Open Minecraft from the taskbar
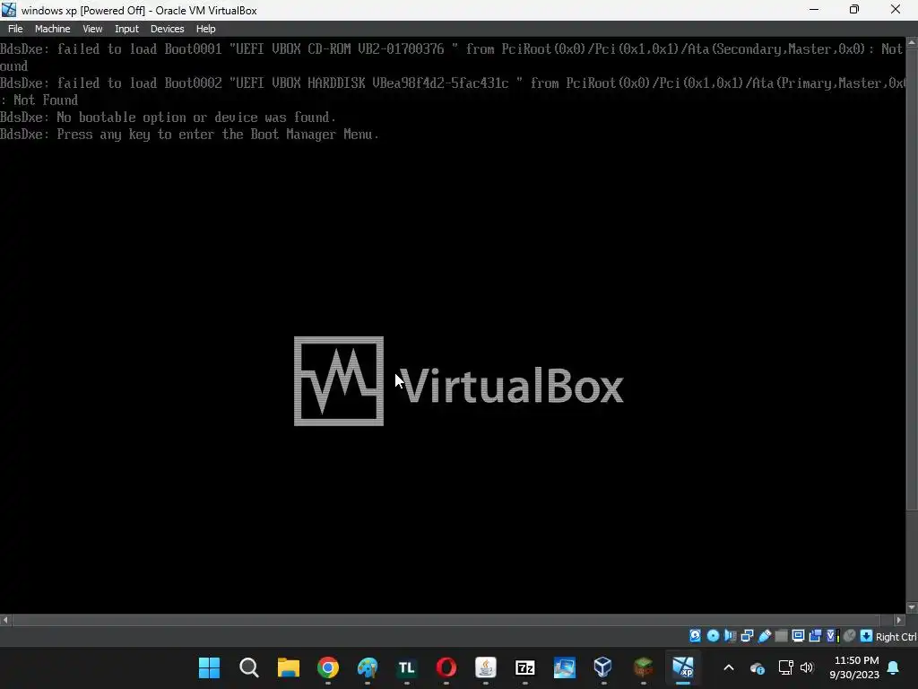 point(643,667)
